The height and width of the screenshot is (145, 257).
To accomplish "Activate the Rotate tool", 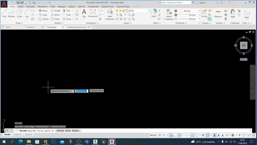I will pos(56,10).
